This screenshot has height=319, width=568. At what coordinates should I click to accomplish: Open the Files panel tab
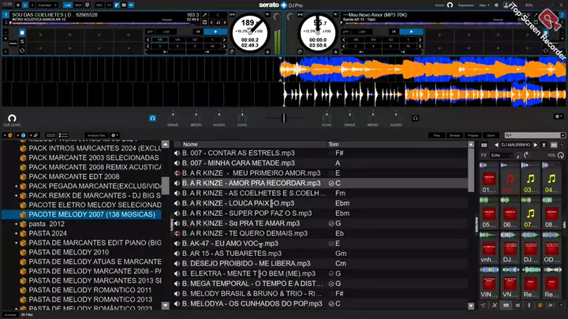click(435, 135)
